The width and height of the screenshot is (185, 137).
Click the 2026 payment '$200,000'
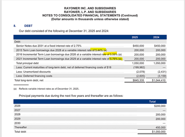[160, 106]
